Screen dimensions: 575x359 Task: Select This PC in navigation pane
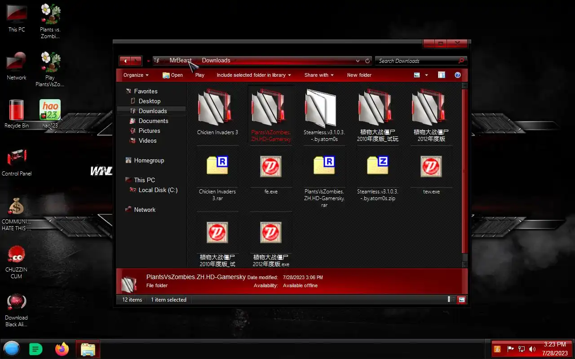point(144,180)
